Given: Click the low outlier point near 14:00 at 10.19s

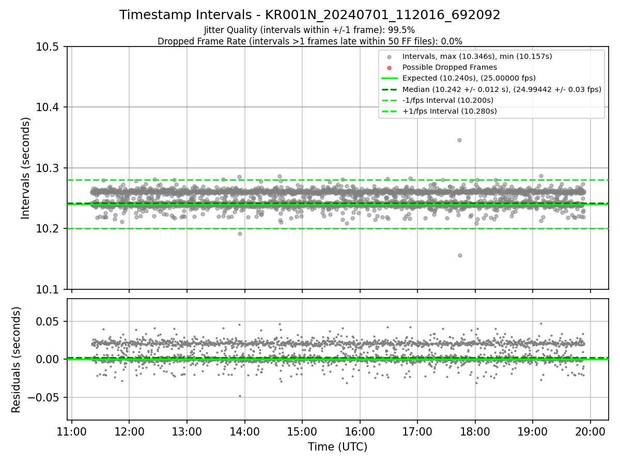Looking at the screenshot, I should click(240, 234).
